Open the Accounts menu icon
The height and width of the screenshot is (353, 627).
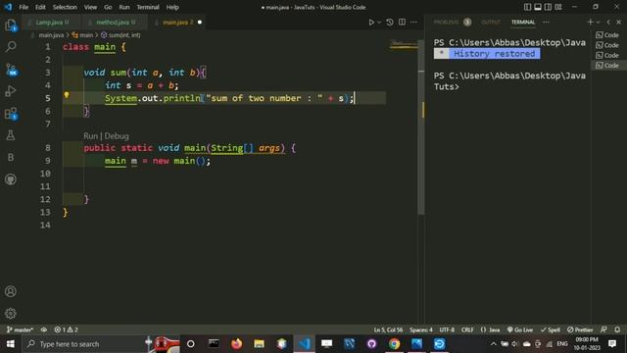coord(11,291)
